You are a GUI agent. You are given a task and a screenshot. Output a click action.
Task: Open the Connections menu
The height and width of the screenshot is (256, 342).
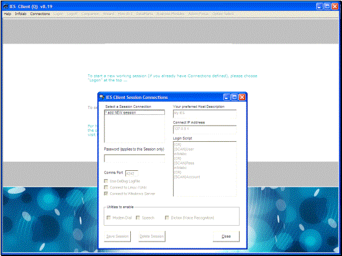[x=40, y=14]
